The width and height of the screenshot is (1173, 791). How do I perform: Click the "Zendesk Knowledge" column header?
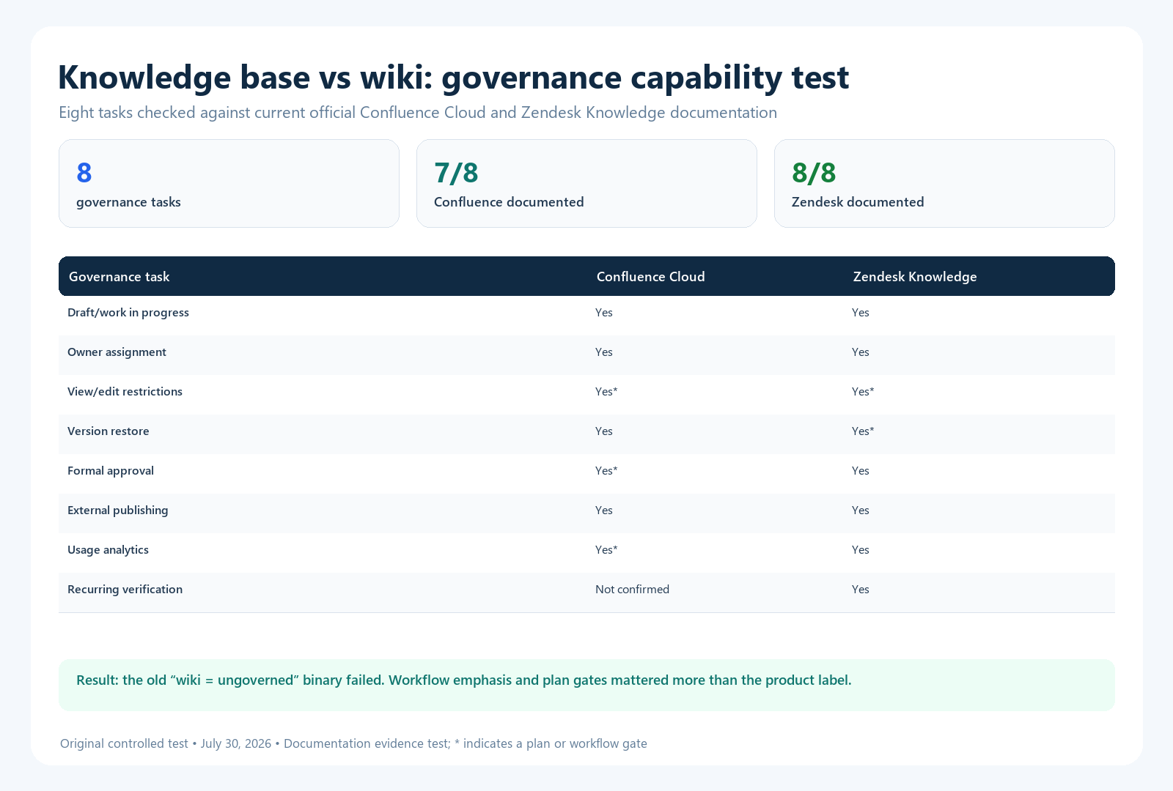(915, 277)
